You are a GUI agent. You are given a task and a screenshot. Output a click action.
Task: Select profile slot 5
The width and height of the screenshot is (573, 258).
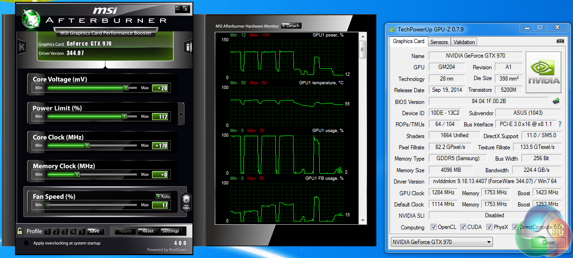click(x=82, y=231)
